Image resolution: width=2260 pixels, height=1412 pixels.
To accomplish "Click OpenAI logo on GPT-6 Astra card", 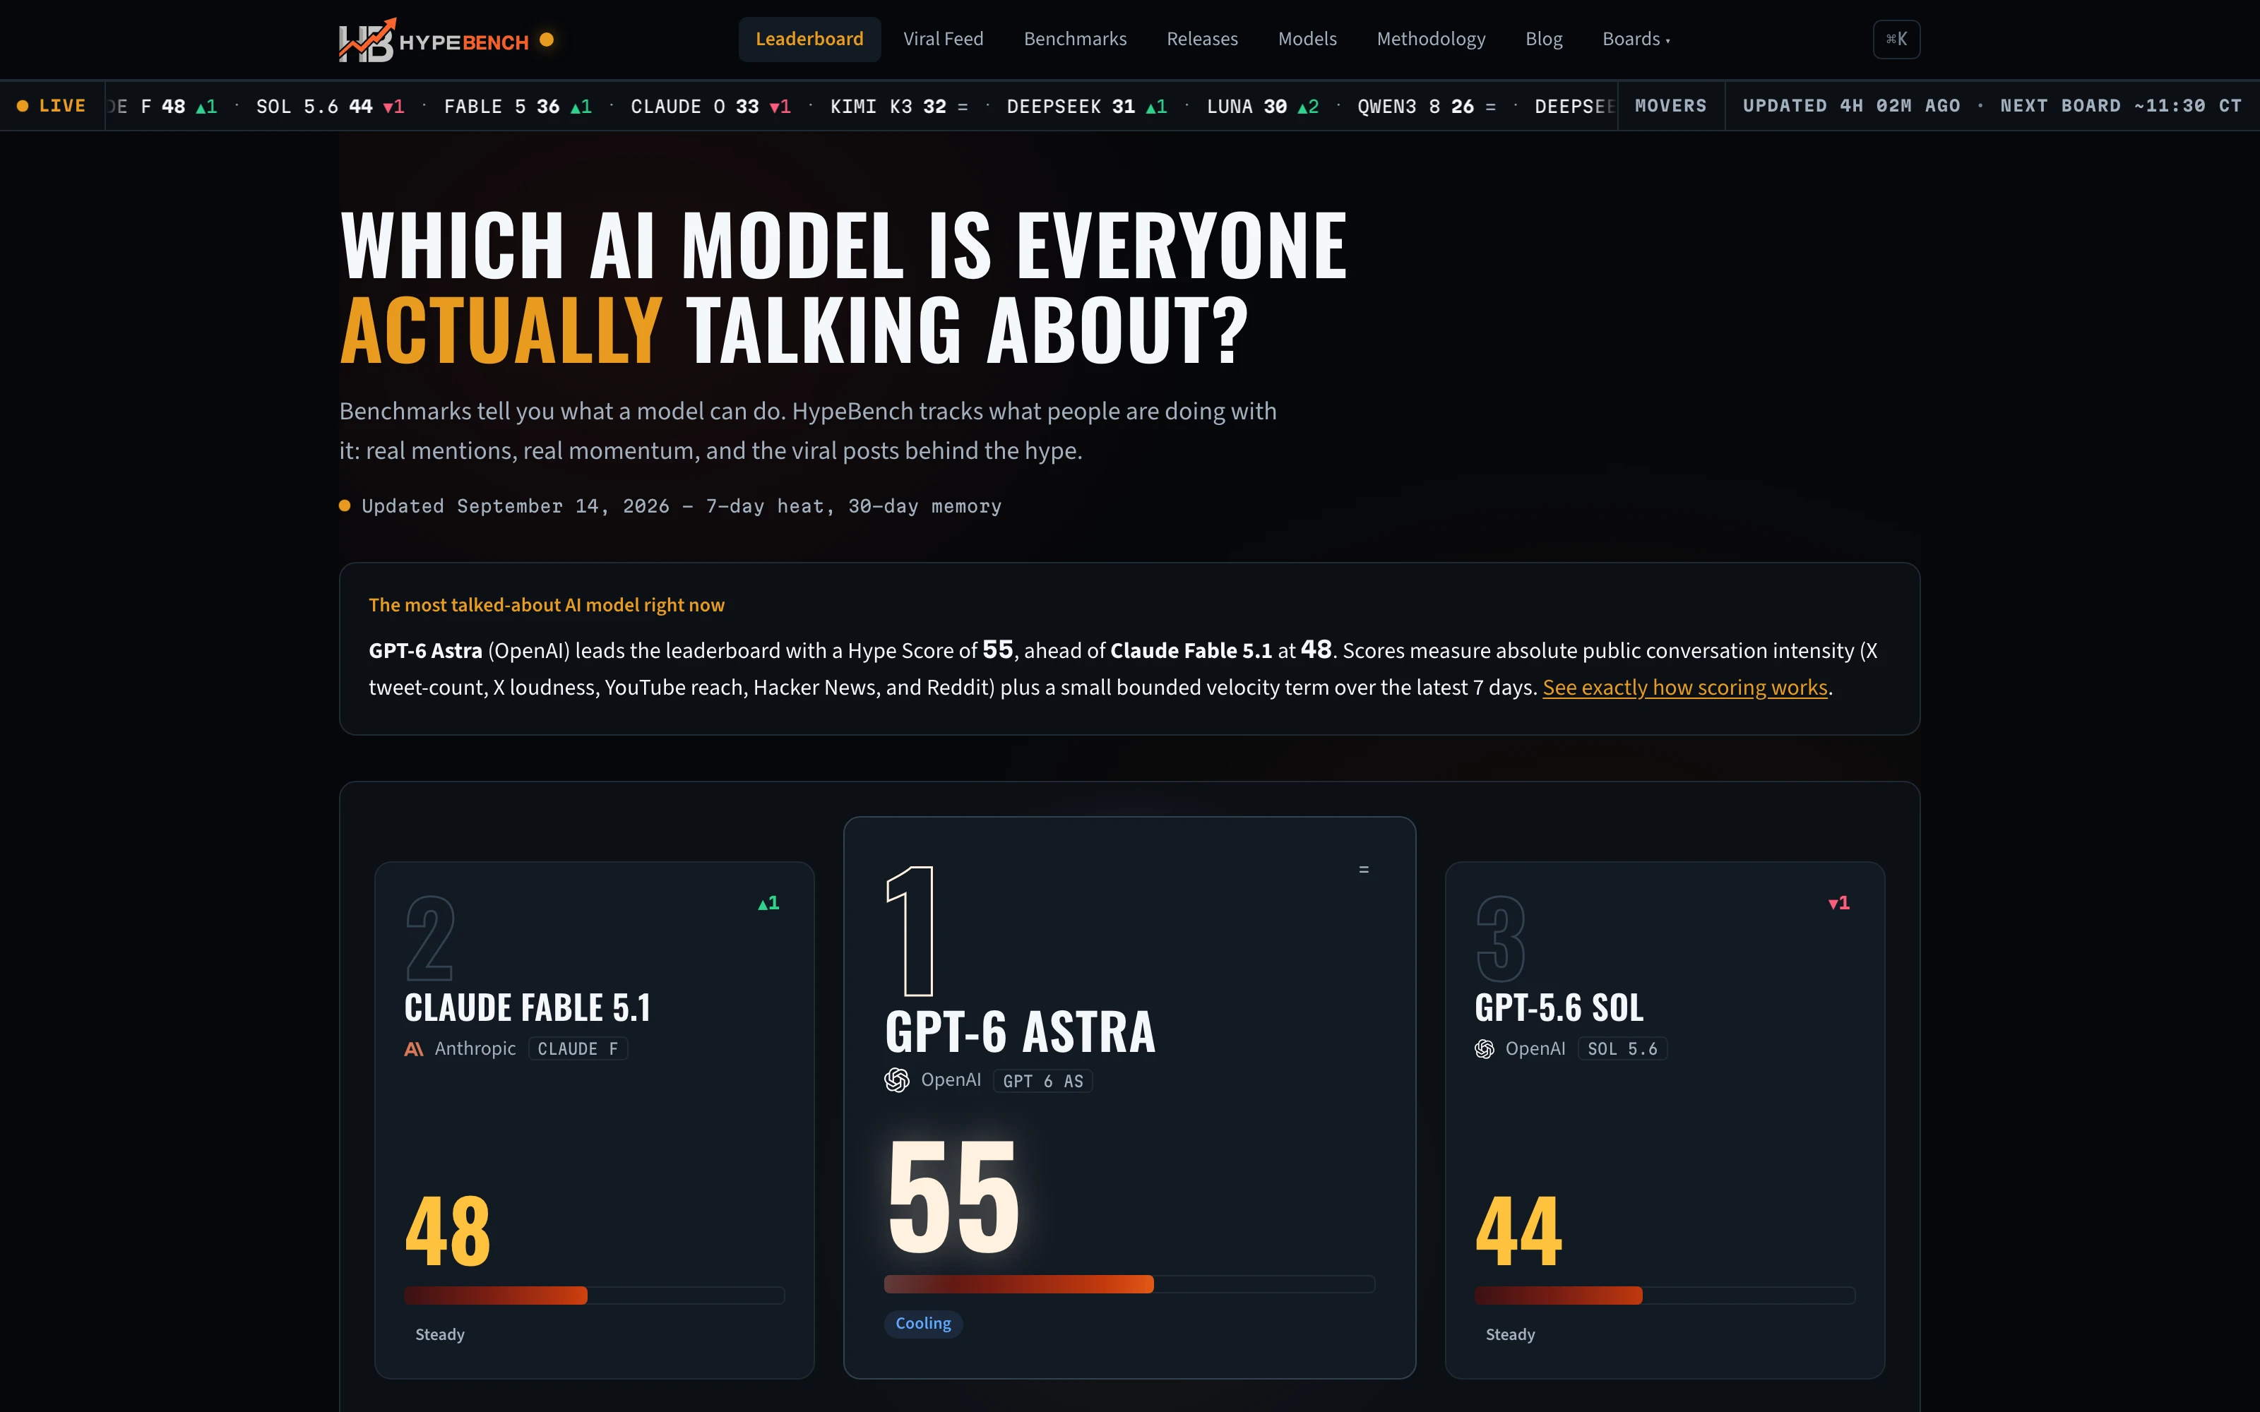I will click(x=896, y=1080).
